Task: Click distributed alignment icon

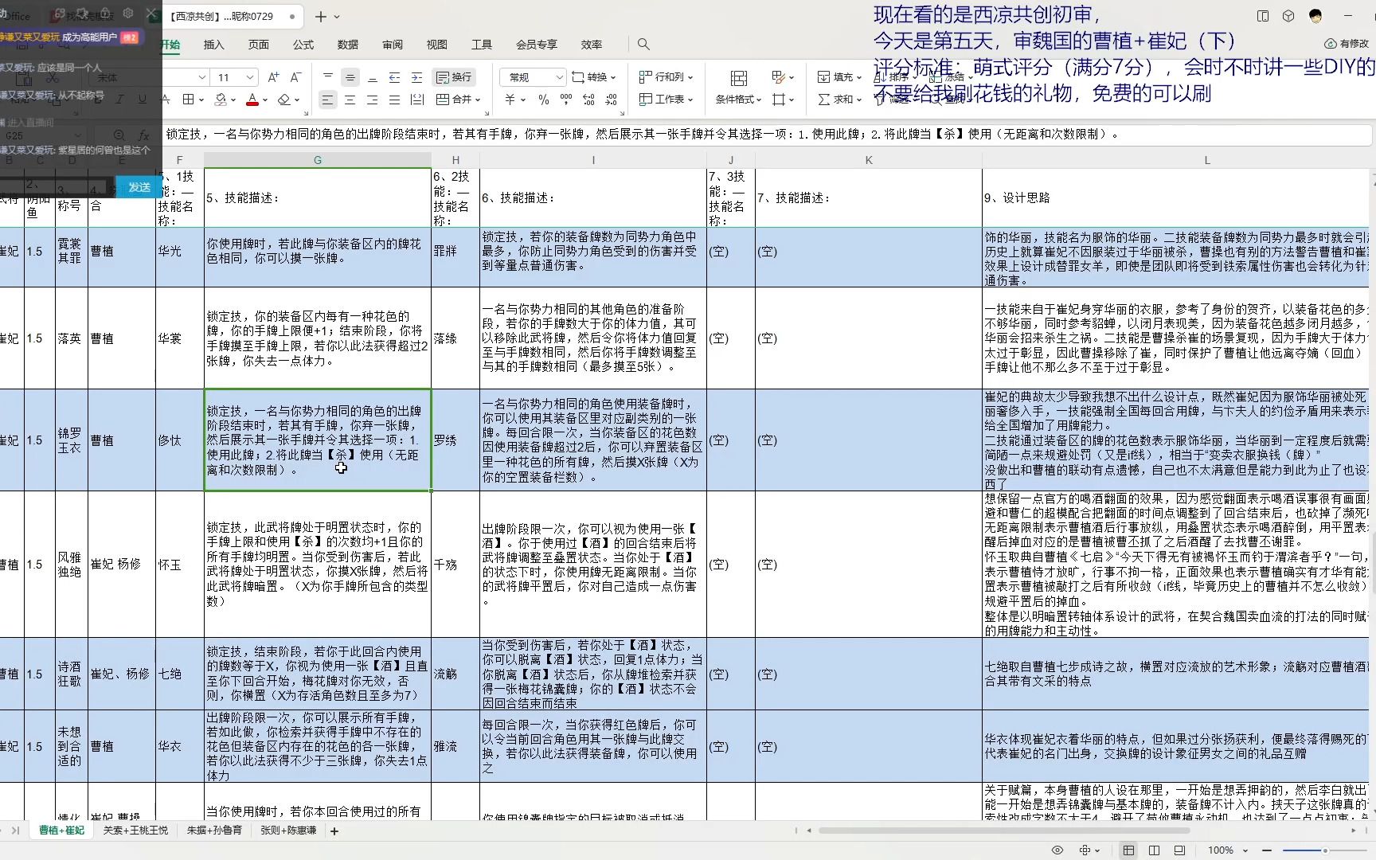Action: pyautogui.click(x=417, y=100)
